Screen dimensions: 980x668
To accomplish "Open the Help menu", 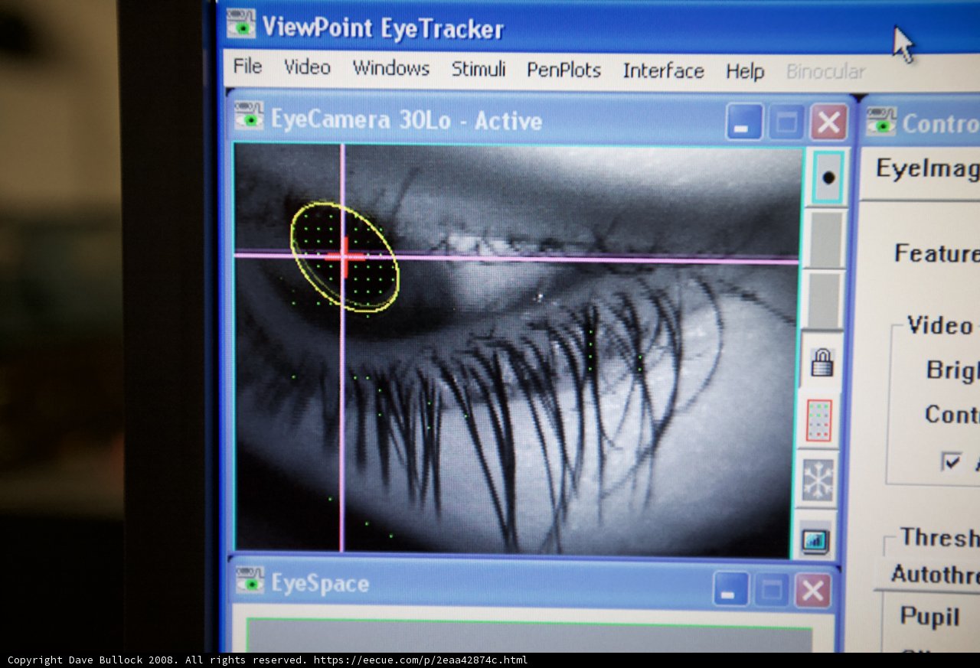I will pyautogui.click(x=745, y=72).
